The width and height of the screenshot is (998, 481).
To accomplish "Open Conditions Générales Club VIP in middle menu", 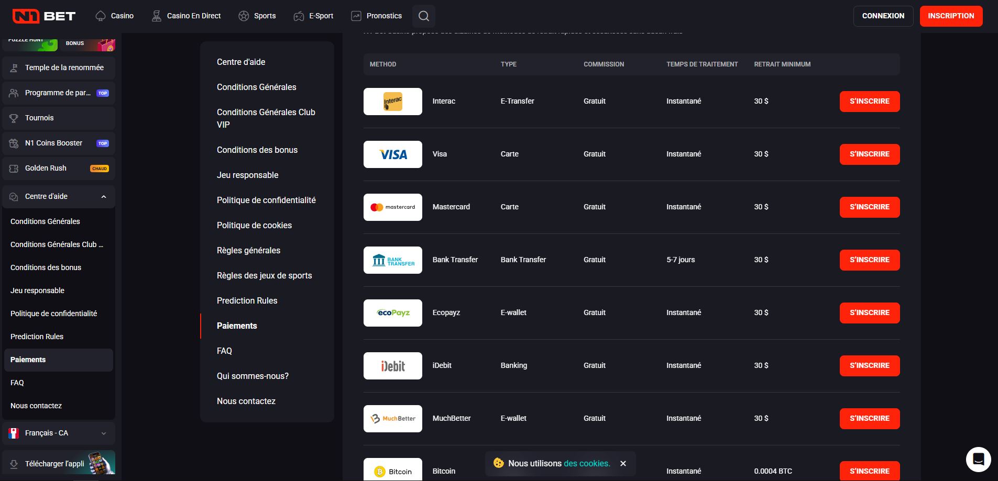I will (x=266, y=119).
